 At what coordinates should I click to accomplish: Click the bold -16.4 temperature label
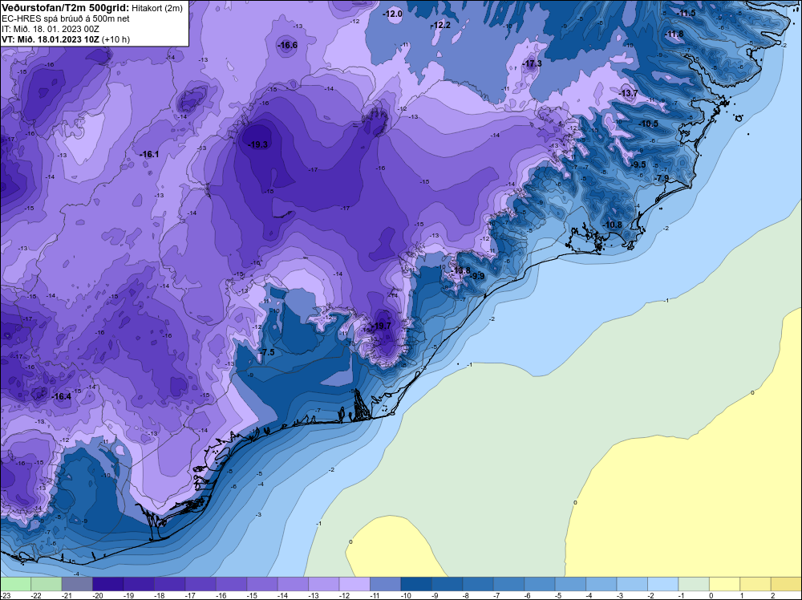(x=62, y=396)
